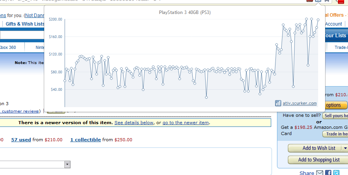Share this item on Facebook
The image size is (348, 175).
[x=328, y=173]
